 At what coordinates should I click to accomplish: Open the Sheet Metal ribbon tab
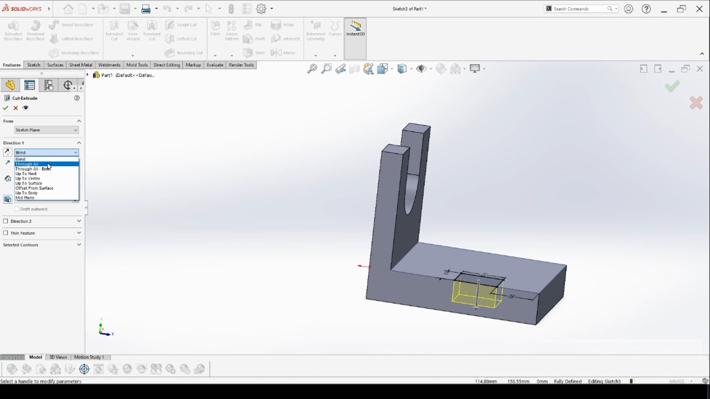coord(80,65)
